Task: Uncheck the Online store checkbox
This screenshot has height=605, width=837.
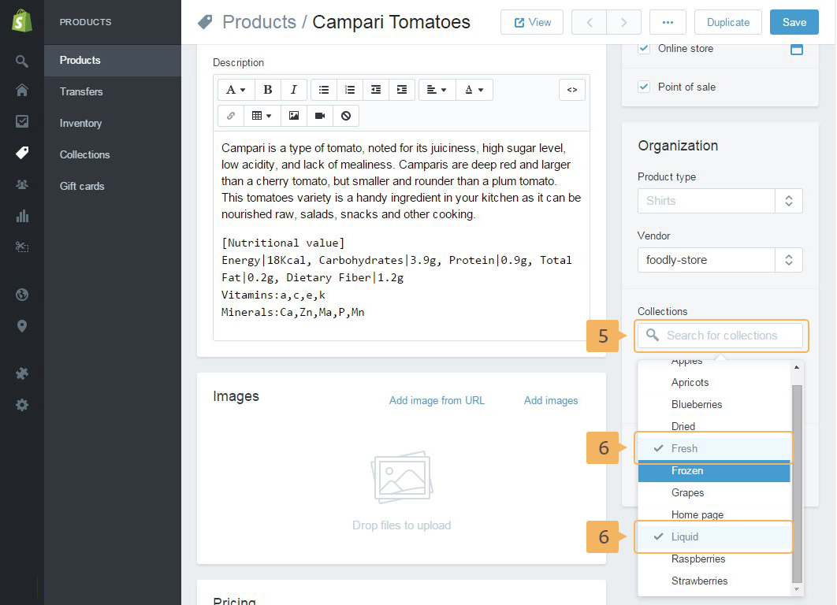Action: [x=644, y=48]
